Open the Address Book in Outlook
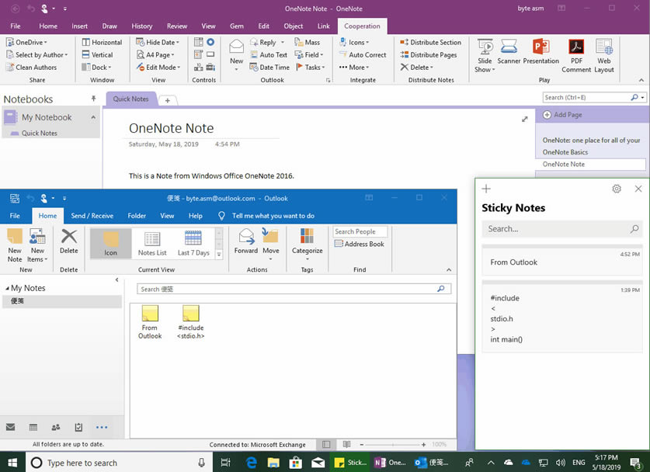 click(360, 243)
